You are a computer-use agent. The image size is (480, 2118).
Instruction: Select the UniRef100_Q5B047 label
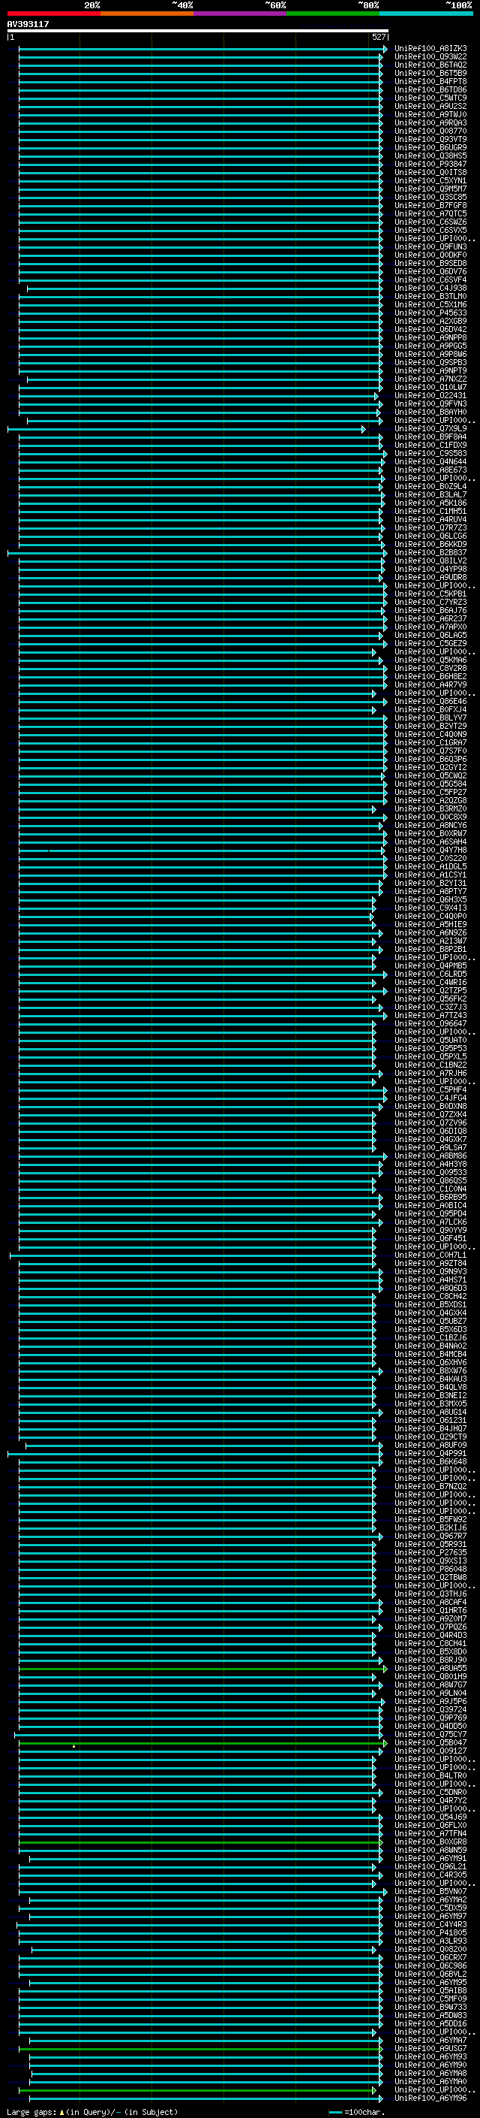click(430, 1742)
